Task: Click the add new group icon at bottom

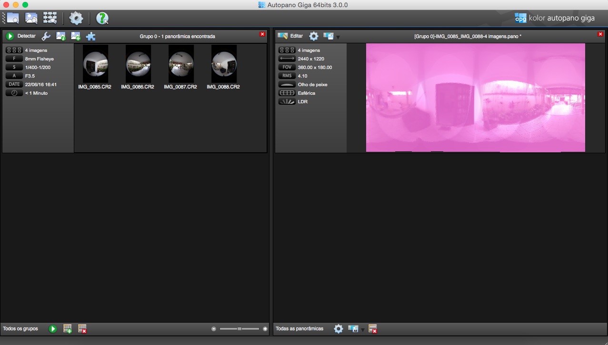Action: 68,329
